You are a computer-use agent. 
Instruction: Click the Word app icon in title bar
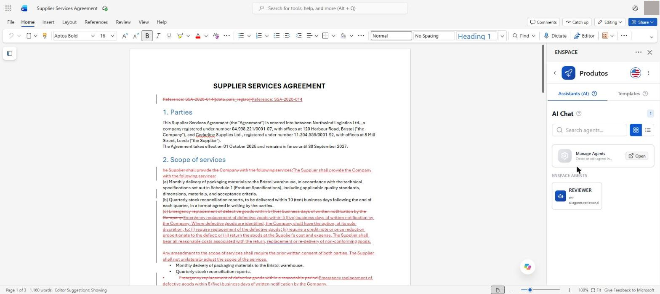coord(24,8)
